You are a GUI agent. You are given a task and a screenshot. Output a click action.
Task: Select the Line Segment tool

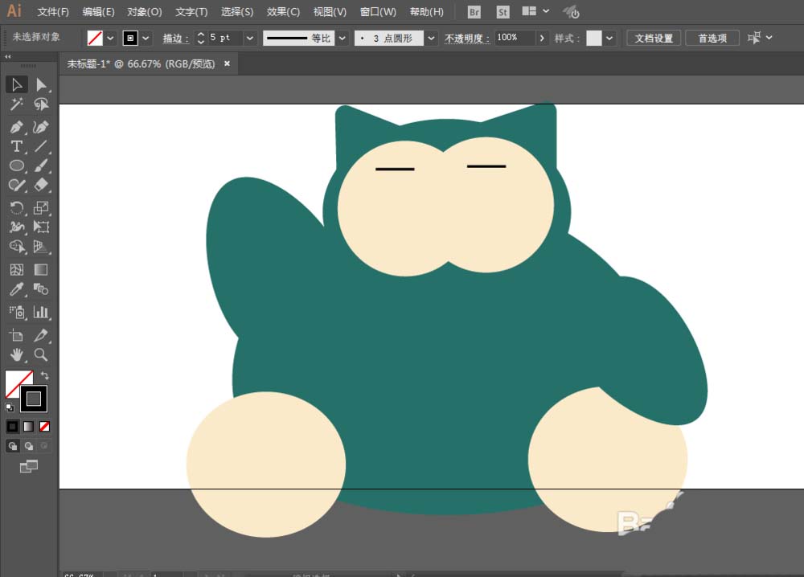tap(41, 146)
